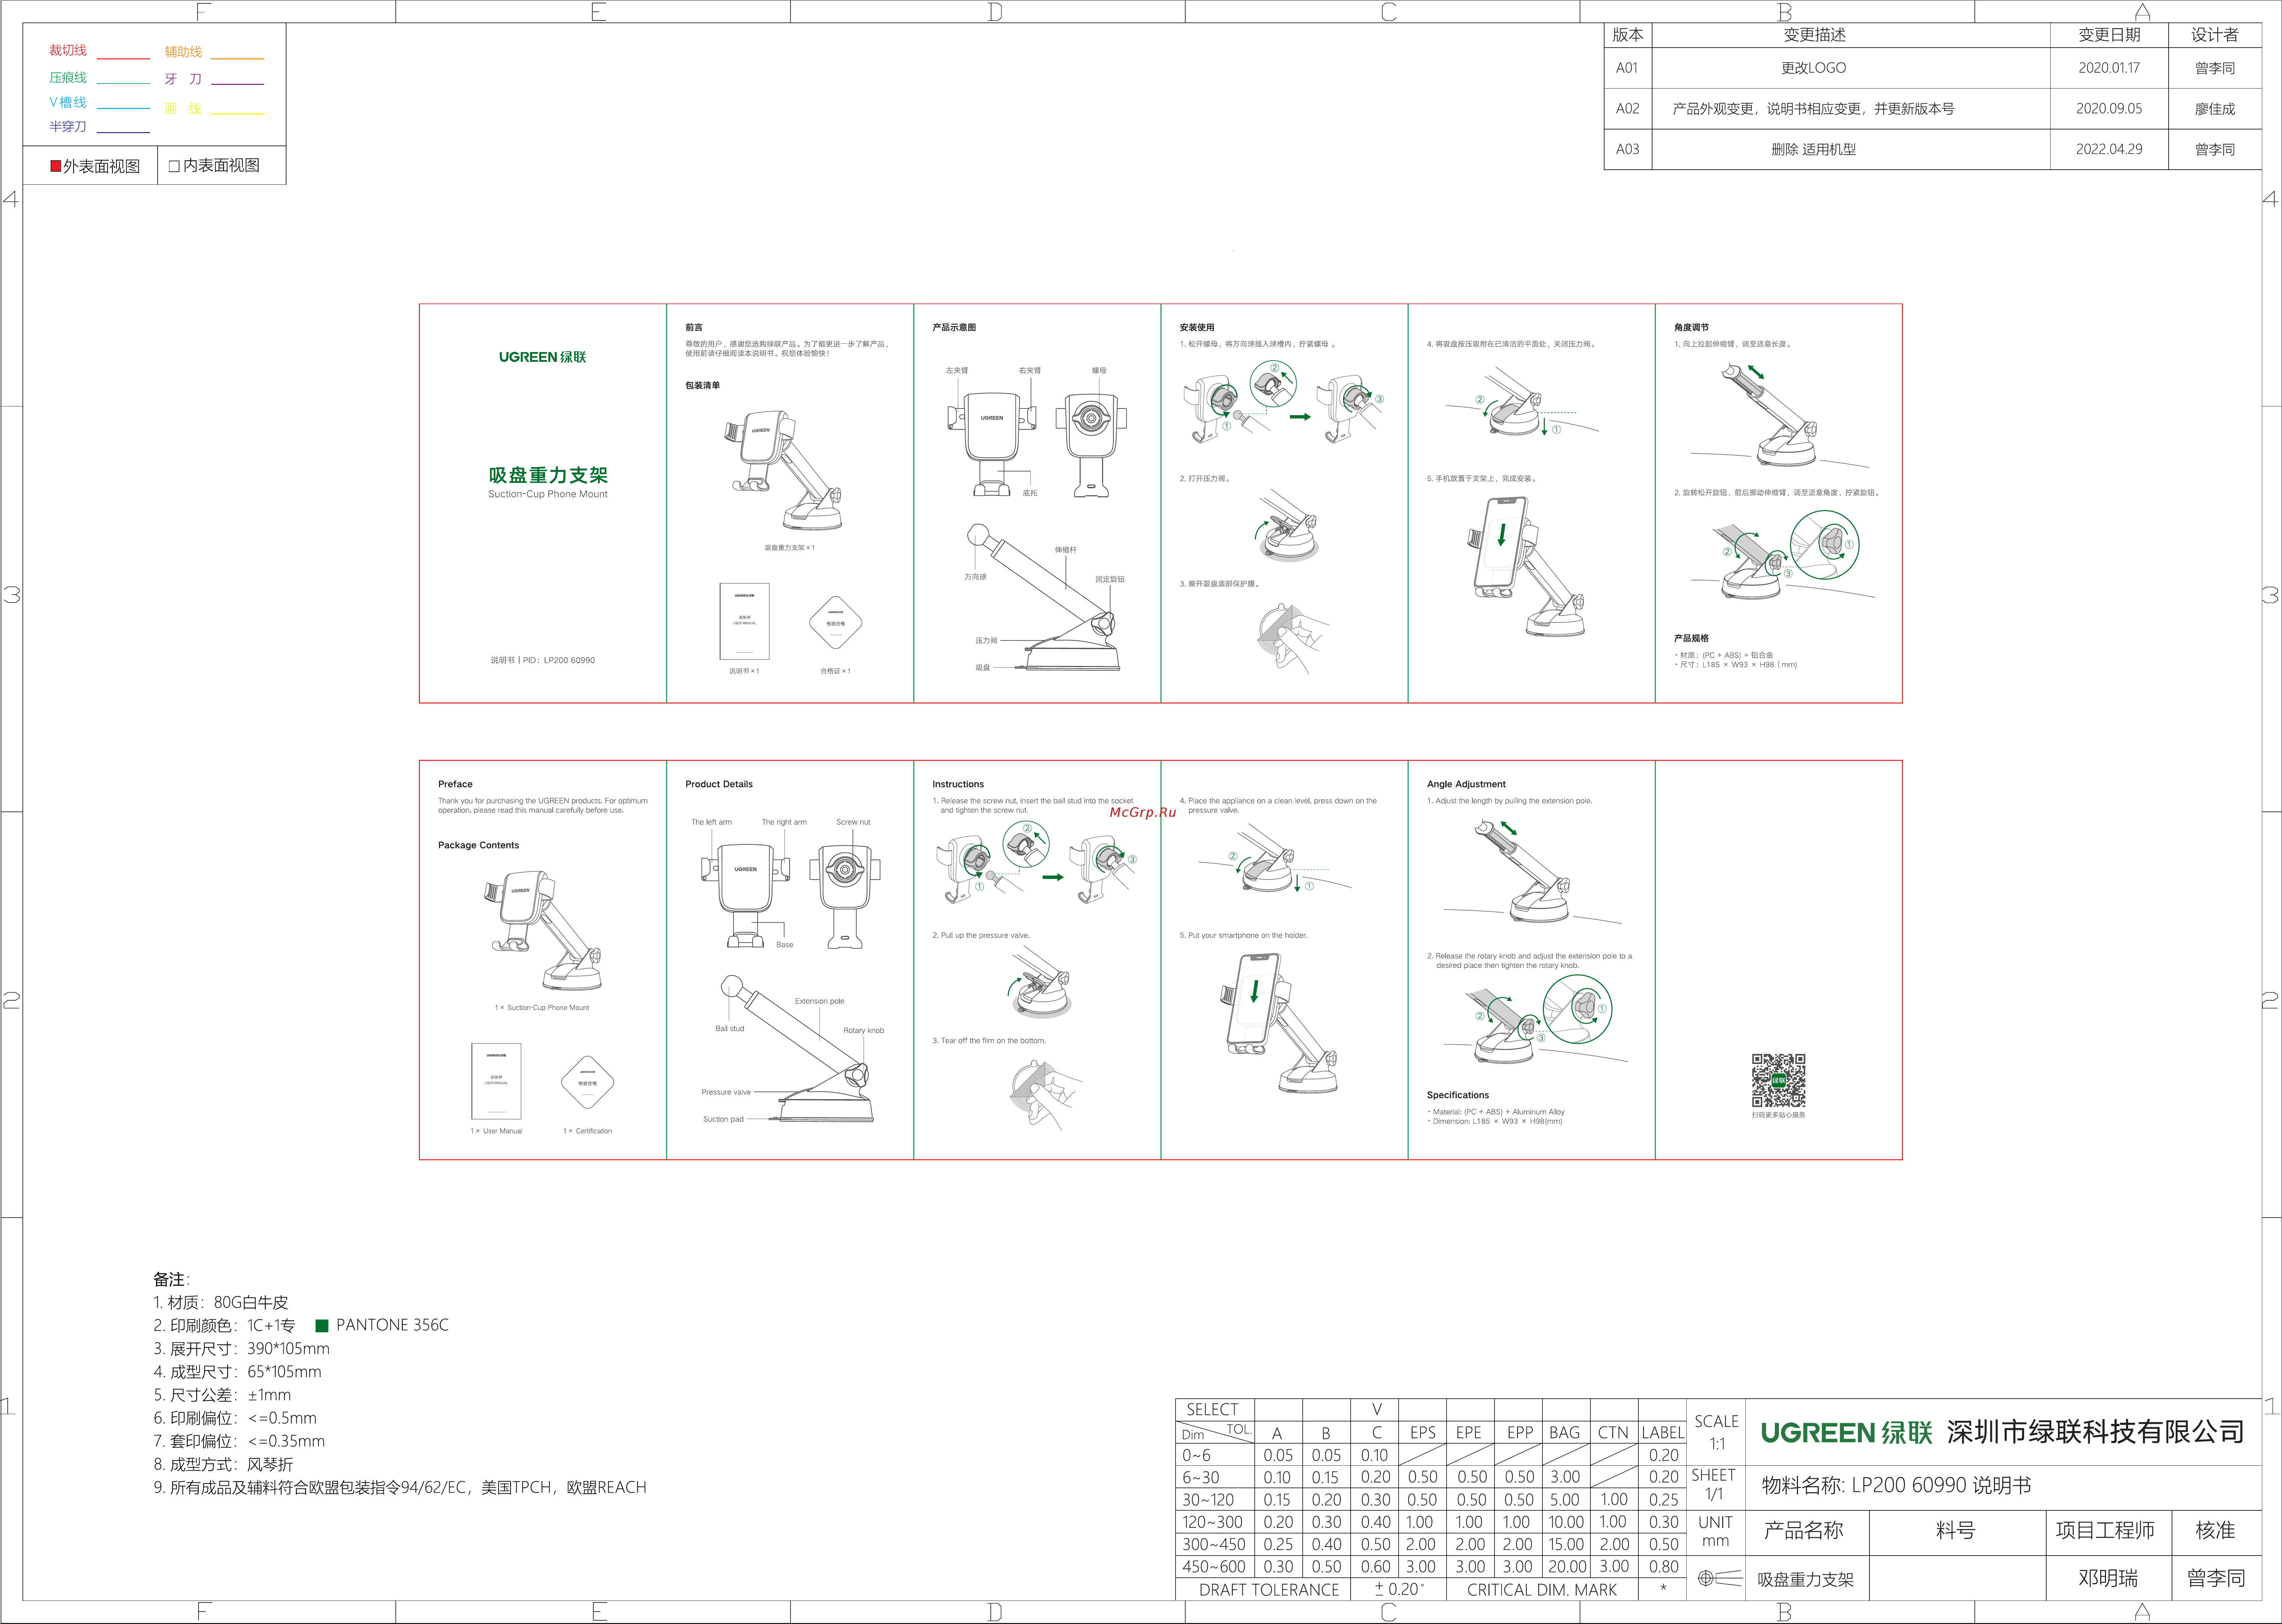Viewport: 2282px width, 1624px height.
Task: Click the 'SCALE 1:1' cell
Action: pyautogui.click(x=1716, y=1432)
